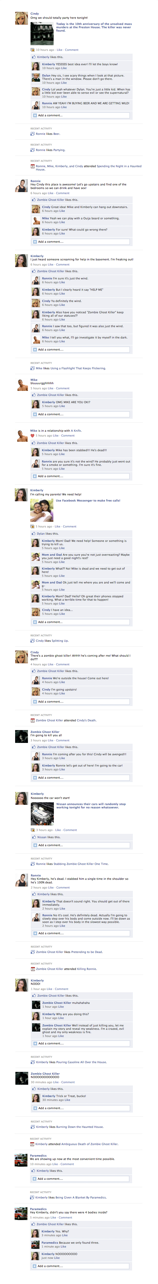
Task: Click the heart icon next to Mike's relationship status
Action: point(32,436)
